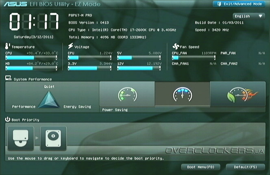Open Exit/Advanced Mode
Image resolution: width=270 pixels, height=175 pixels.
239,4
